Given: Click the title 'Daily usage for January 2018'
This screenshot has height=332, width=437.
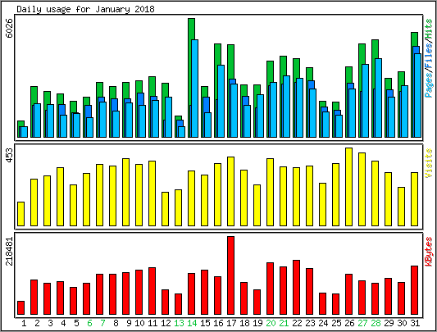Looking at the screenshot, I should pos(85,9).
